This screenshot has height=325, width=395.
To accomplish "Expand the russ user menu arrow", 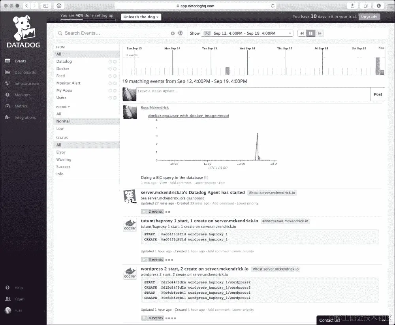I will pyautogui.click(x=44, y=311).
